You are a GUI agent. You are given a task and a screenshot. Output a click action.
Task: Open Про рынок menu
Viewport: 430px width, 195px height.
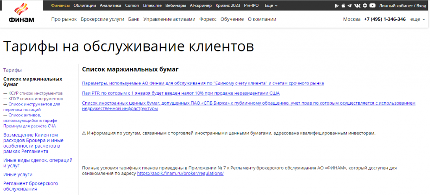pyautogui.click(x=64, y=19)
